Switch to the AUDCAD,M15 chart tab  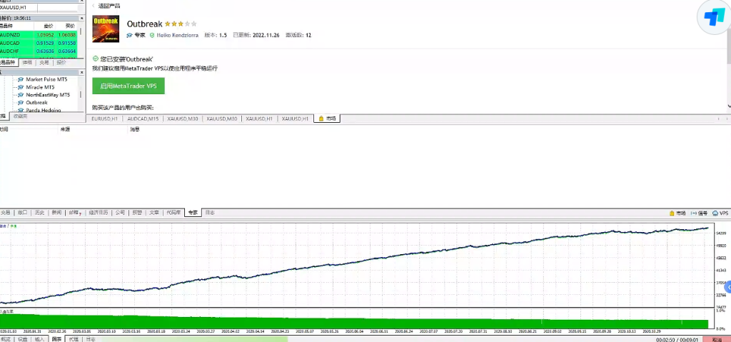(143, 119)
